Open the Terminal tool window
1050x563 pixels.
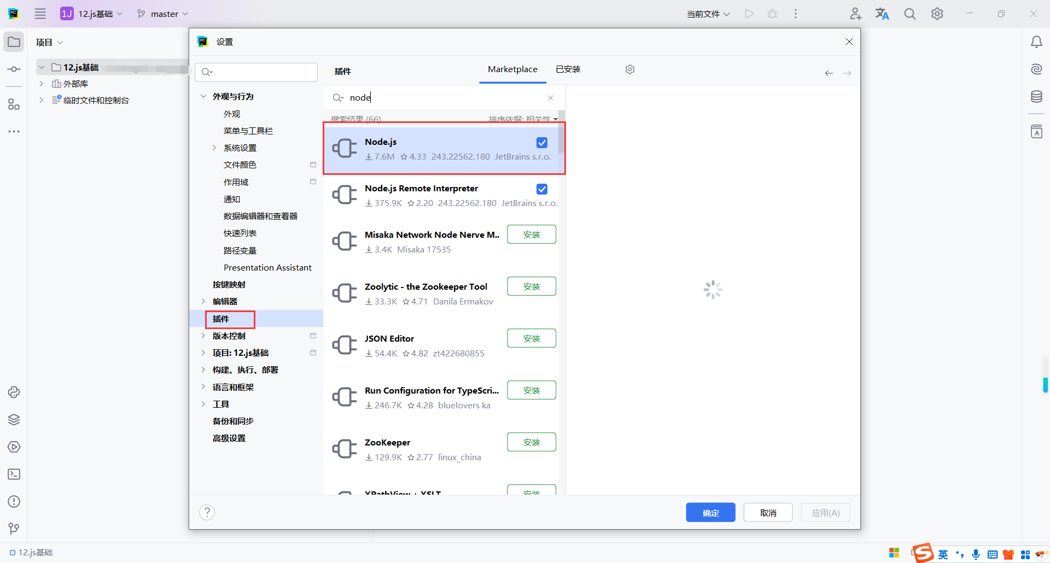click(x=14, y=474)
